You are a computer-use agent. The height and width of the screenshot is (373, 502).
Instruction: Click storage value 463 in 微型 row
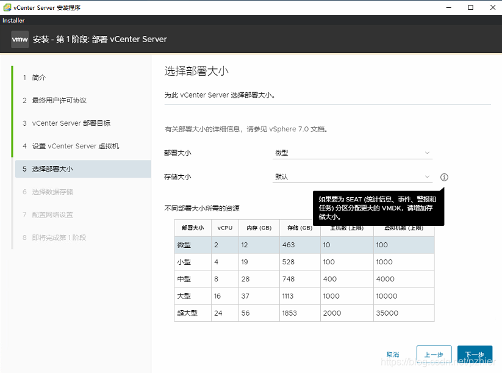(289, 245)
